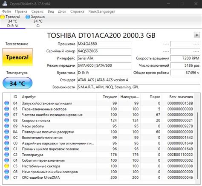
Task: Click the yellow Тревога! health status button
Action: pyautogui.click(x=17, y=57)
